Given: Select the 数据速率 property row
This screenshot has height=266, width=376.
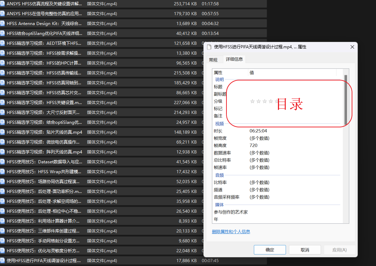Looking at the screenshot, I should point(277,153).
